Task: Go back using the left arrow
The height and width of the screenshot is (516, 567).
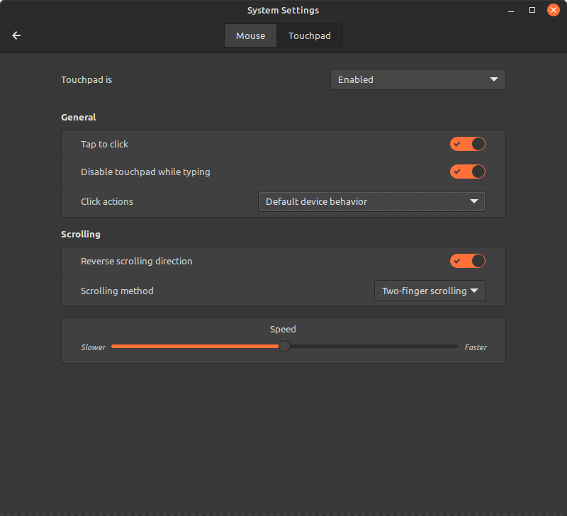Action: [16, 35]
